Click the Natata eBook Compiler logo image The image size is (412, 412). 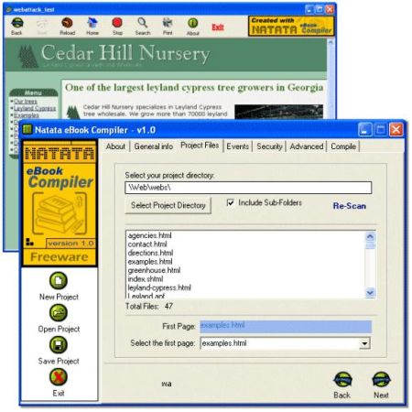(60, 203)
